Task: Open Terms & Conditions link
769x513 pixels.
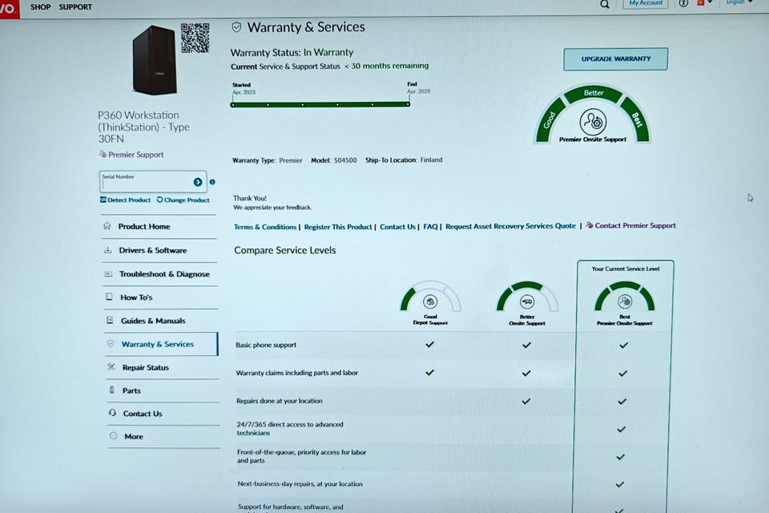Action: (265, 227)
